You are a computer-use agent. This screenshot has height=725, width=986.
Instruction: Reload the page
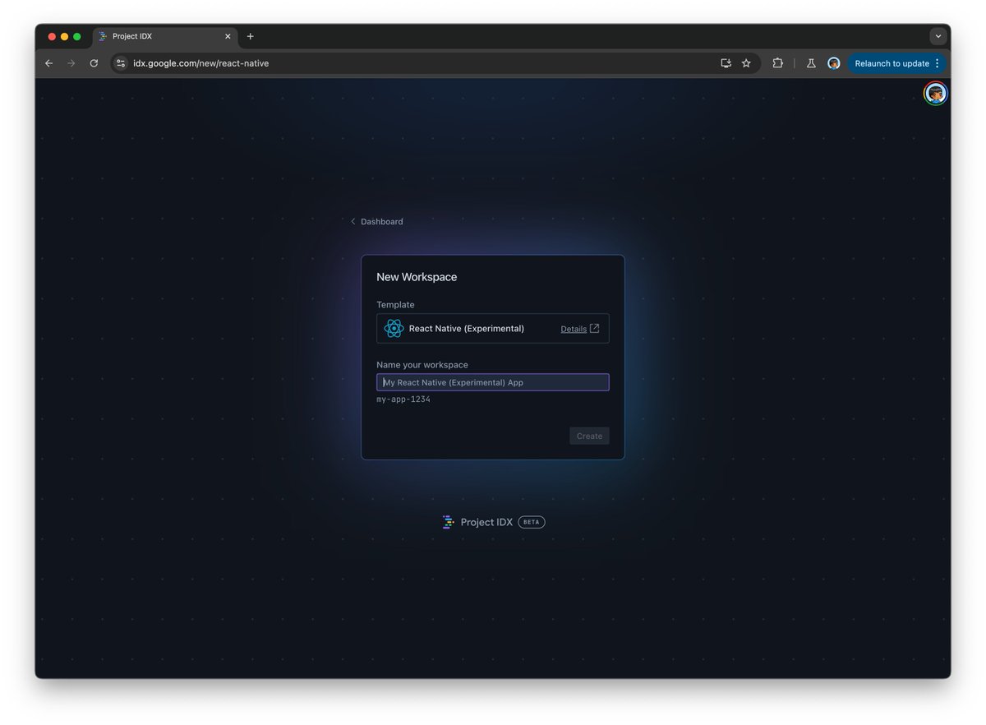(x=94, y=62)
